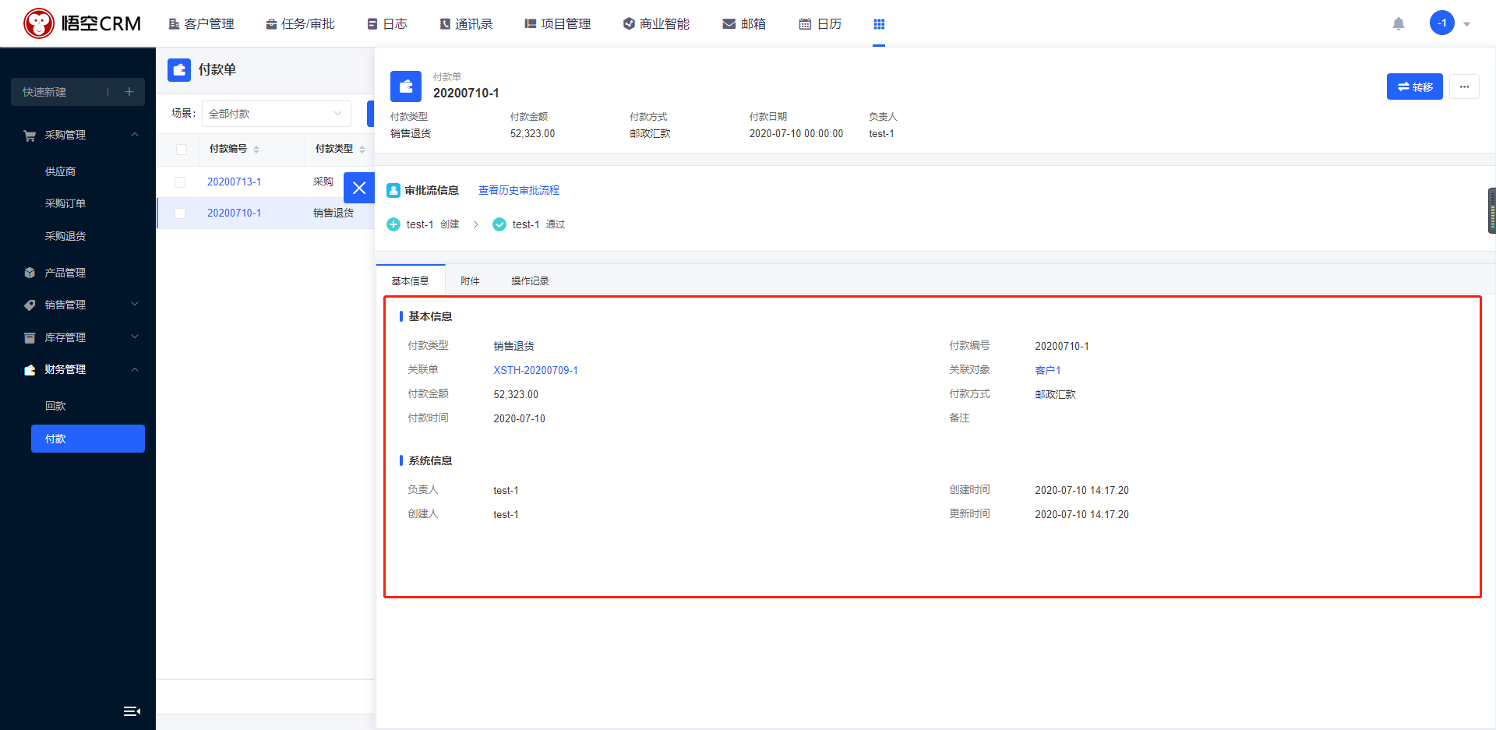The image size is (1496, 730).
Task: Open the notification bell
Action: pos(1399,24)
